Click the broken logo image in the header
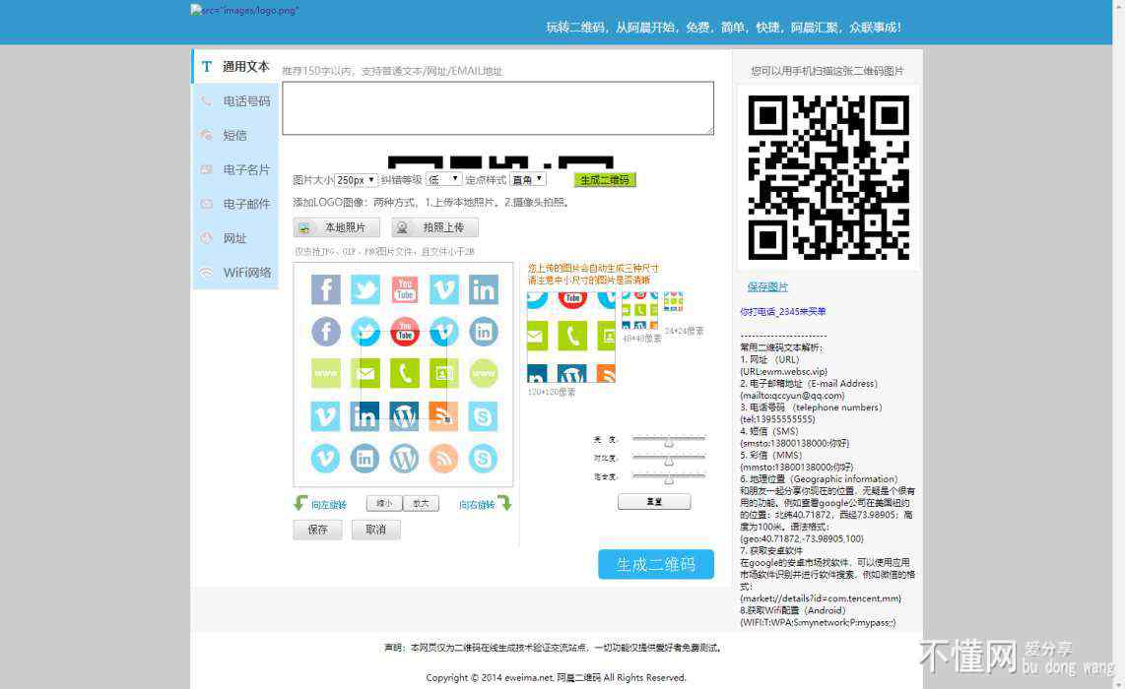 point(244,10)
